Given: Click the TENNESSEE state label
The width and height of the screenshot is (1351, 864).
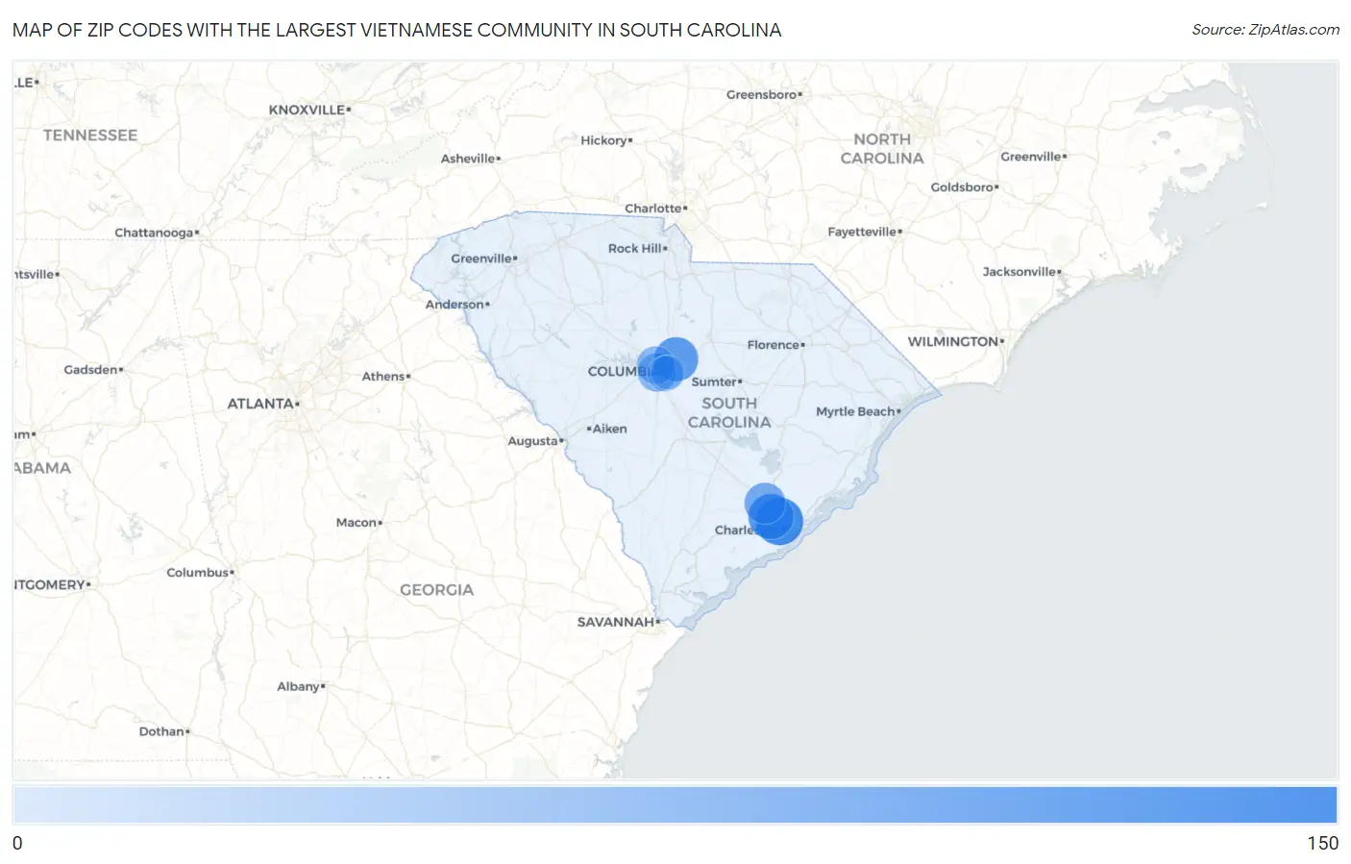Looking at the screenshot, I should [90, 136].
